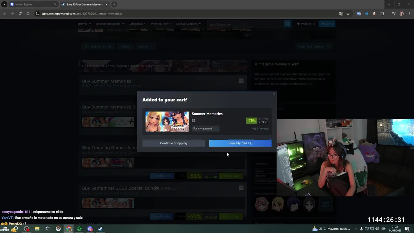Viewport: 414px width, 233px height.
Task: Click the weather widget showing 23°C
Action: pyautogui.click(x=331, y=229)
